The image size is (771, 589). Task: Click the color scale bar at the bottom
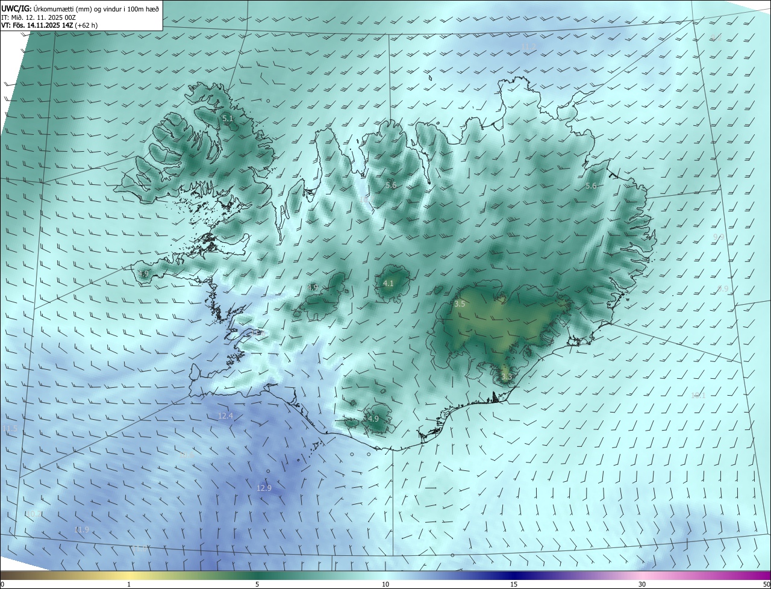[x=385, y=575]
